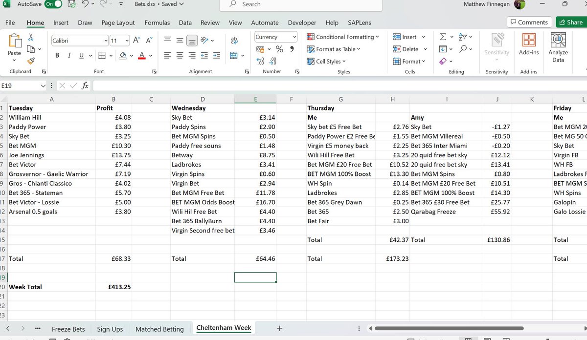Switch to the Formulas tab
This screenshot has height=340, width=587.
pyautogui.click(x=158, y=22)
